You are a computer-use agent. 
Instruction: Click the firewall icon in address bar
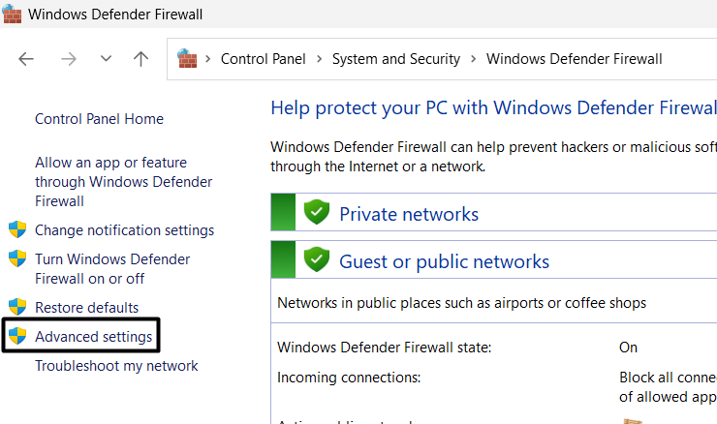tap(188, 59)
